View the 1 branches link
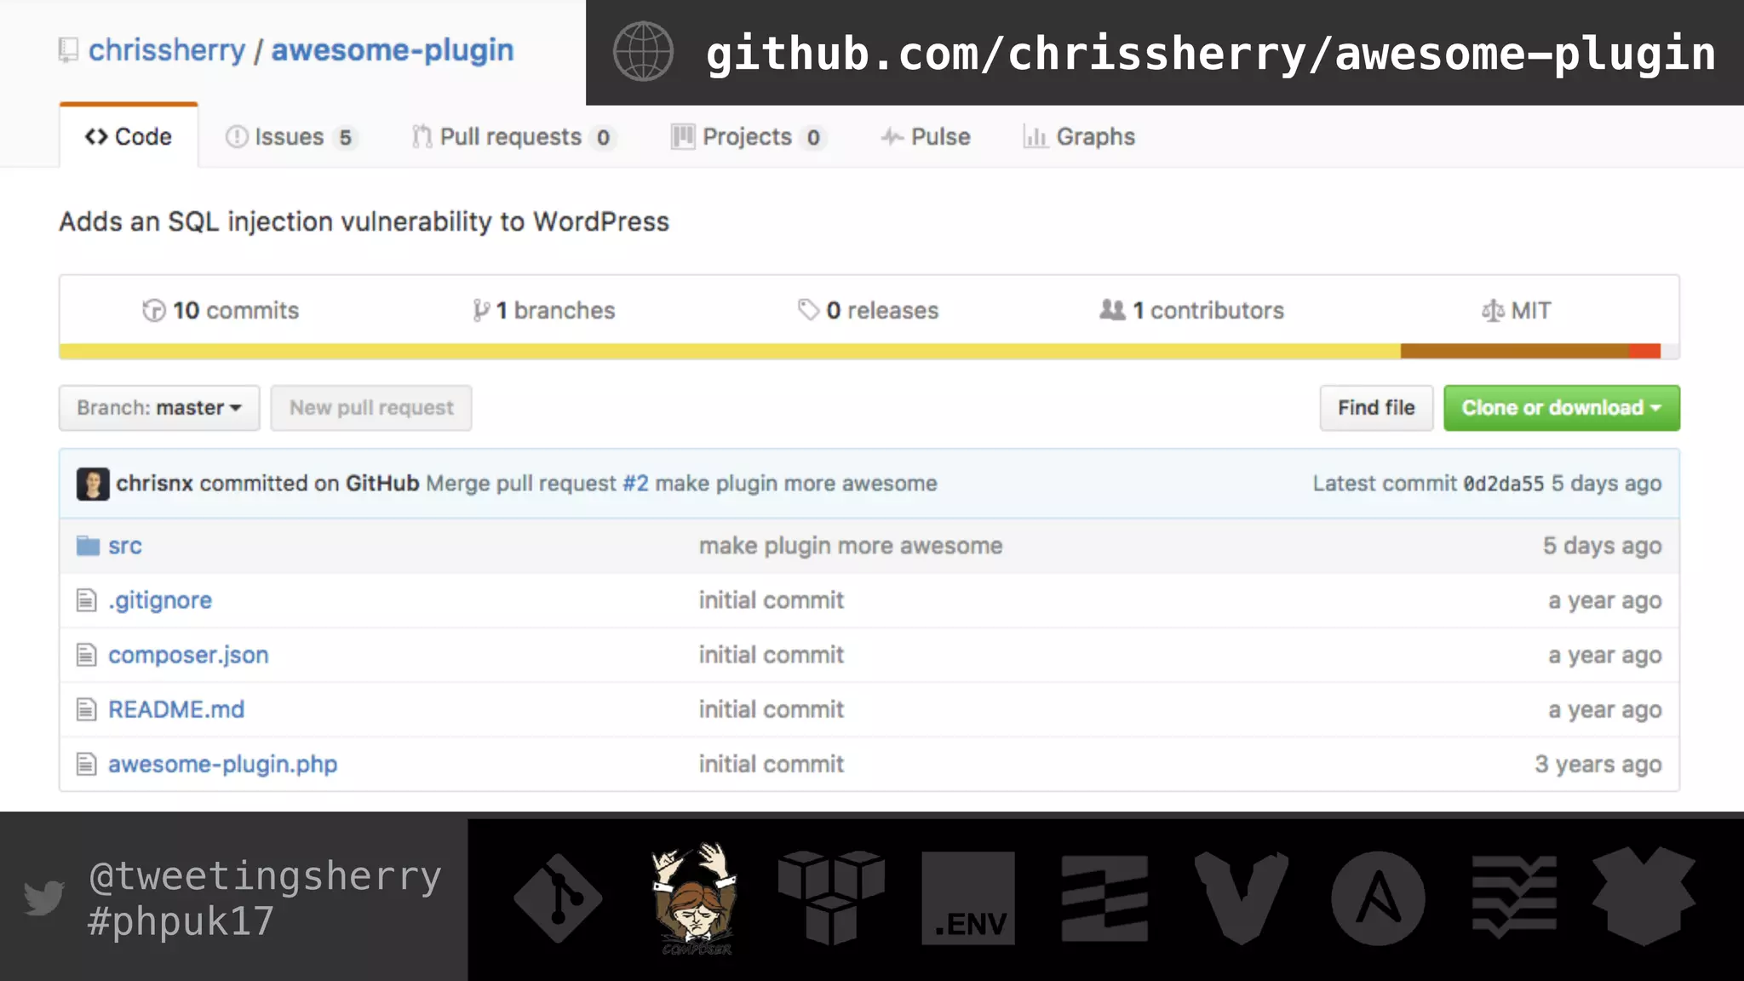Image resolution: width=1744 pixels, height=981 pixels. point(555,311)
